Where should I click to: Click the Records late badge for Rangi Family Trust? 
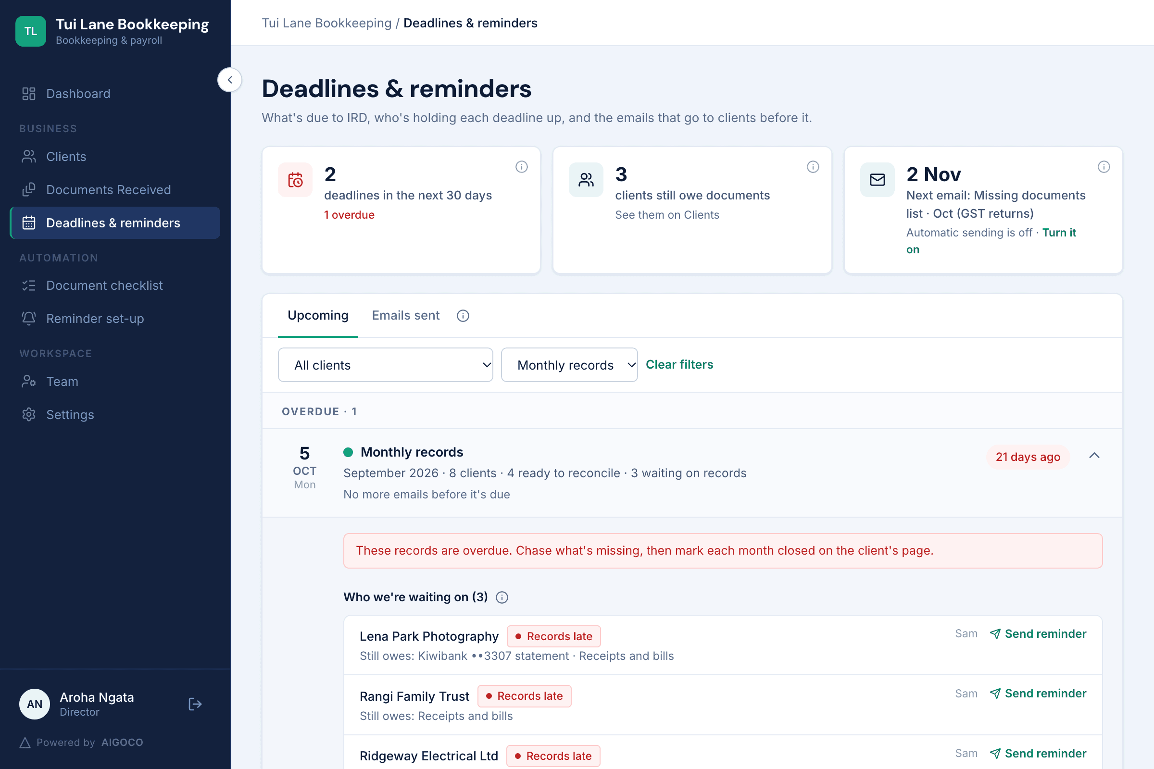(x=525, y=696)
